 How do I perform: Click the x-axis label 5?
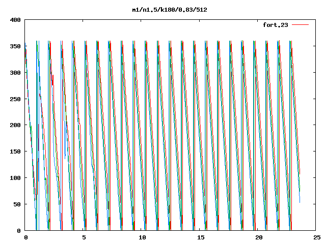point(84,237)
